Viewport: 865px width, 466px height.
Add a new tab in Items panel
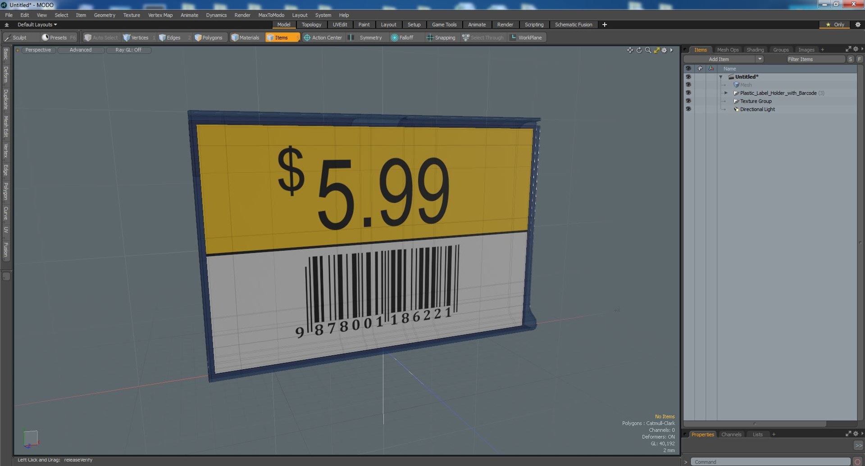click(x=822, y=50)
